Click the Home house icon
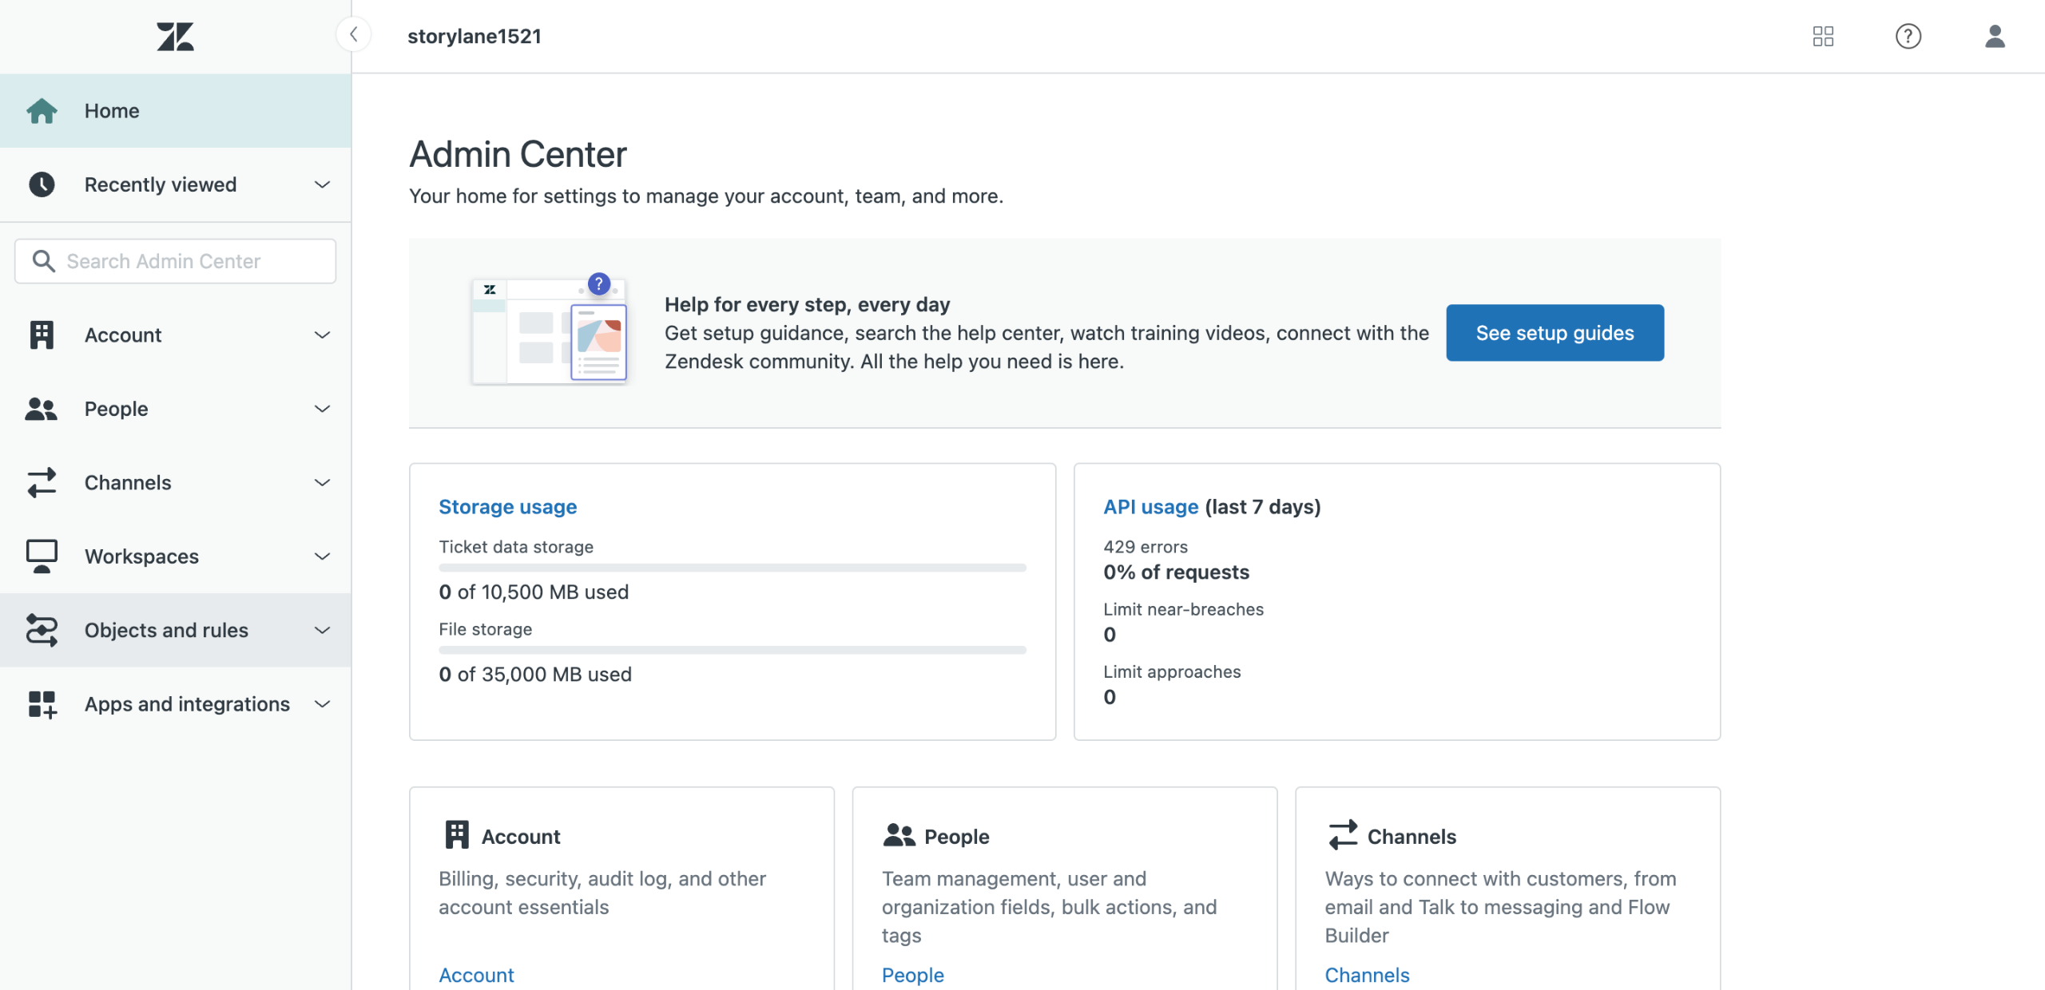 pyautogui.click(x=42, y=111)
